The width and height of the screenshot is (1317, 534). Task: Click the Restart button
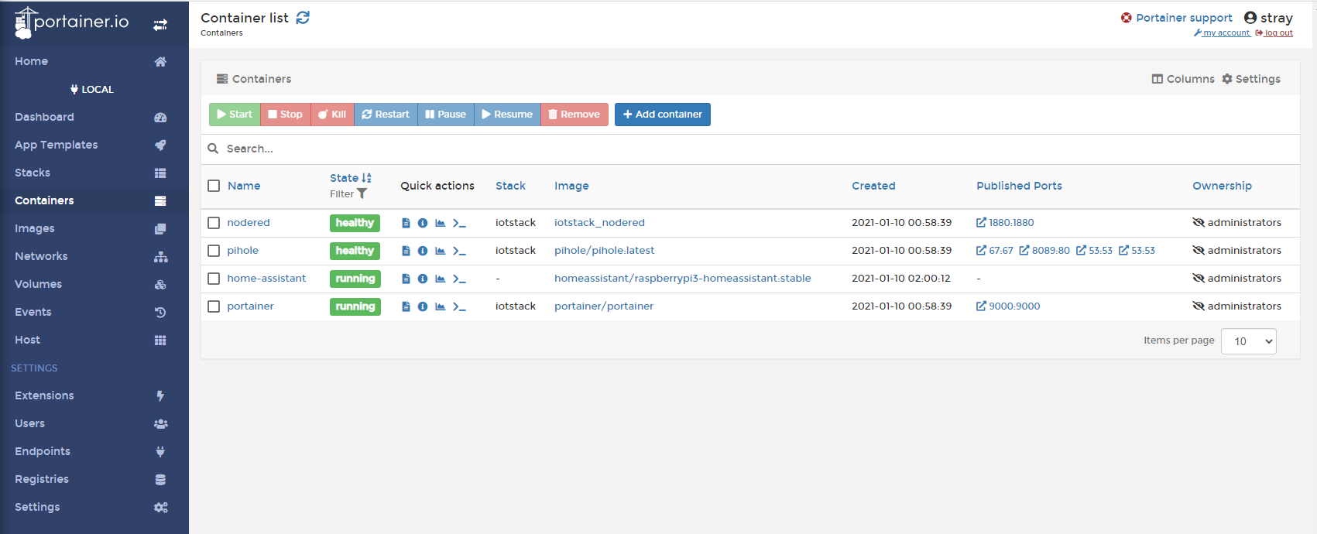pos(386,115)
